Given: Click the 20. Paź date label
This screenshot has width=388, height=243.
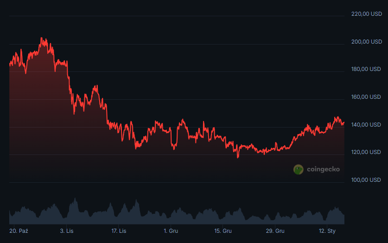Looking at the screenshot, I should coord(19,230).
